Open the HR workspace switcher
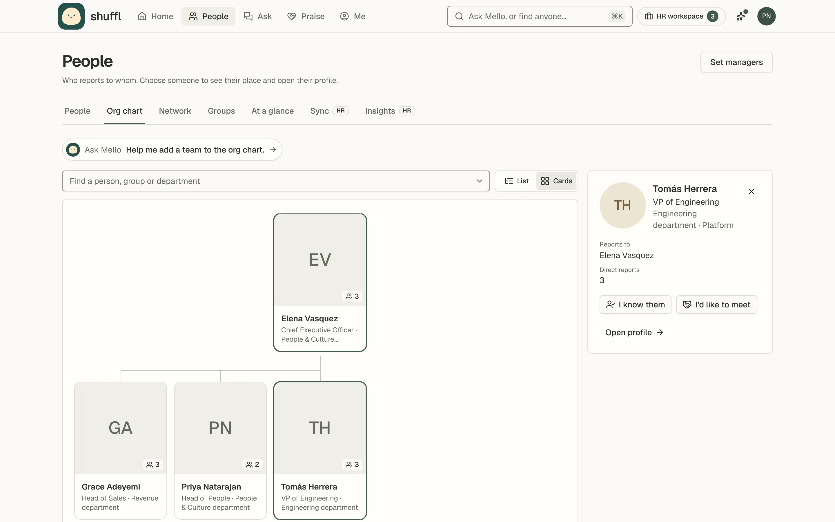Viewport: 835px width, 522px height. coord(681,16)
